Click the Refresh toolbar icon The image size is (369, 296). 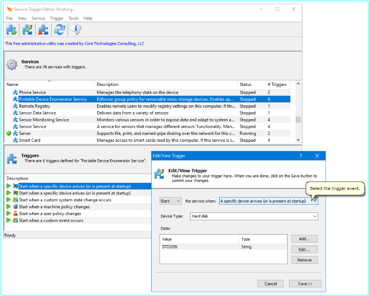pos(59,30)
